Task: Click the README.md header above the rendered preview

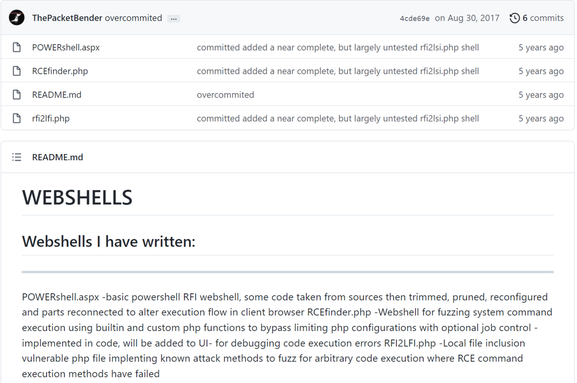Action: 58,157
